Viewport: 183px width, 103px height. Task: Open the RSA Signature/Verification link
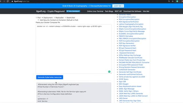tap(129, 22)
